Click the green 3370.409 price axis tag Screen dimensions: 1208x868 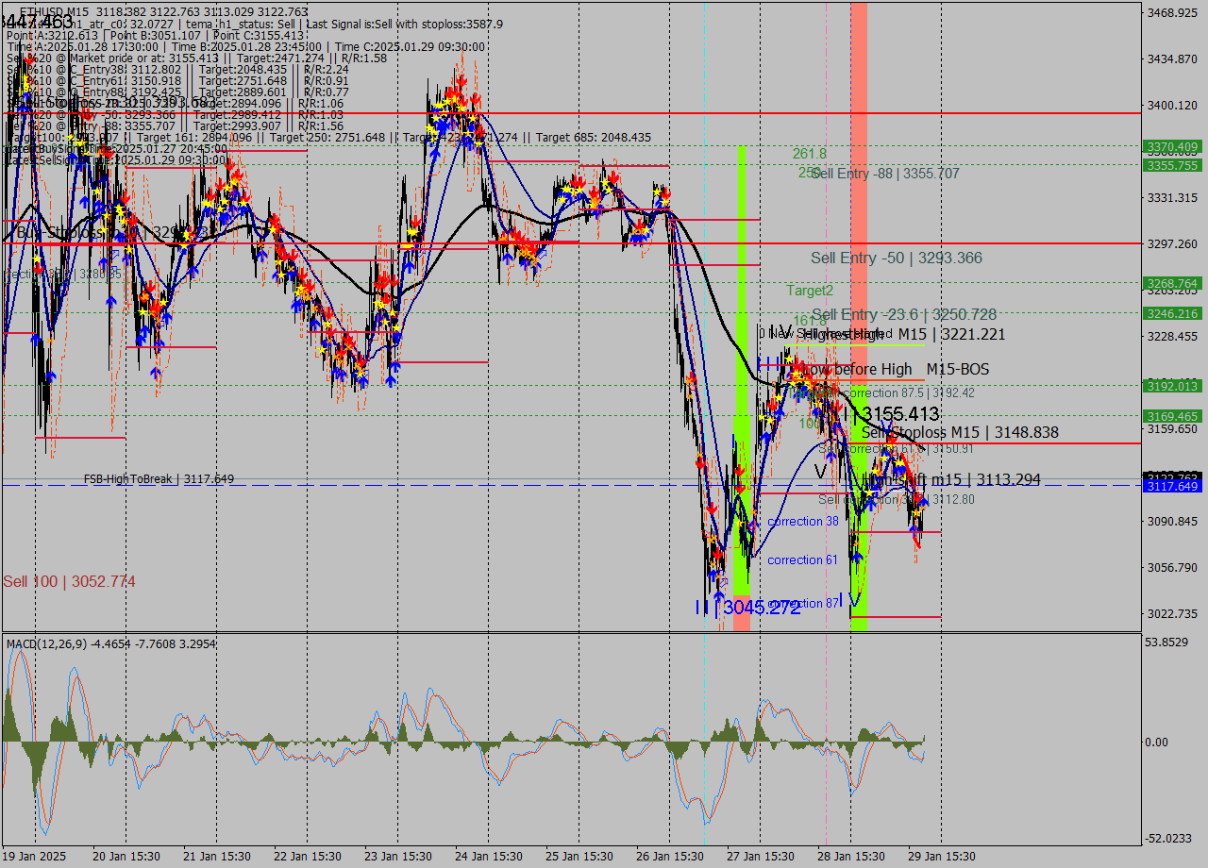[x=1171, y=147]
